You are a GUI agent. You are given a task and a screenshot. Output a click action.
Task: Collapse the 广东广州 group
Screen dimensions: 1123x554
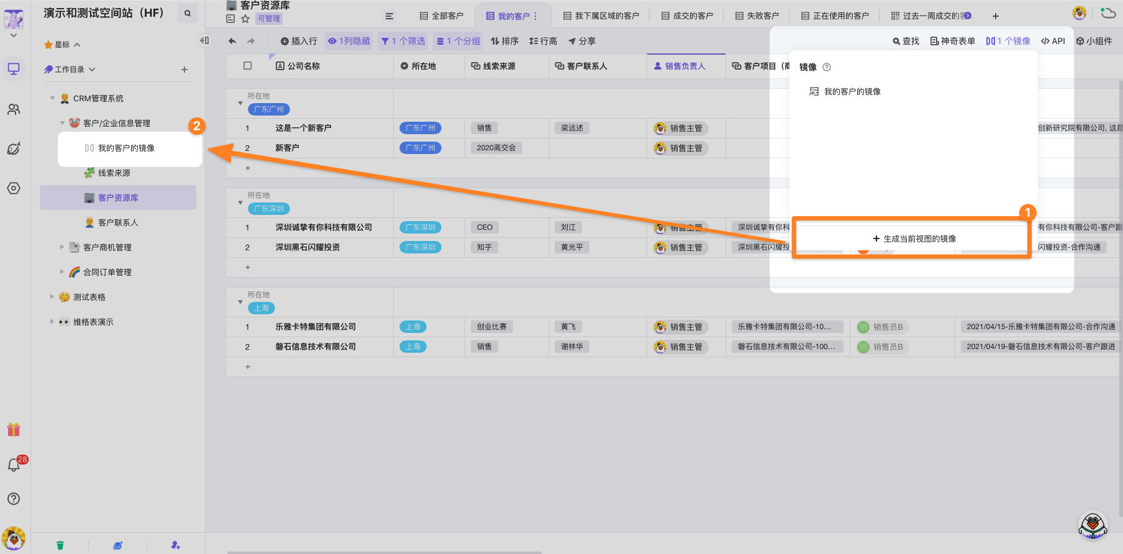pos(240,103)
